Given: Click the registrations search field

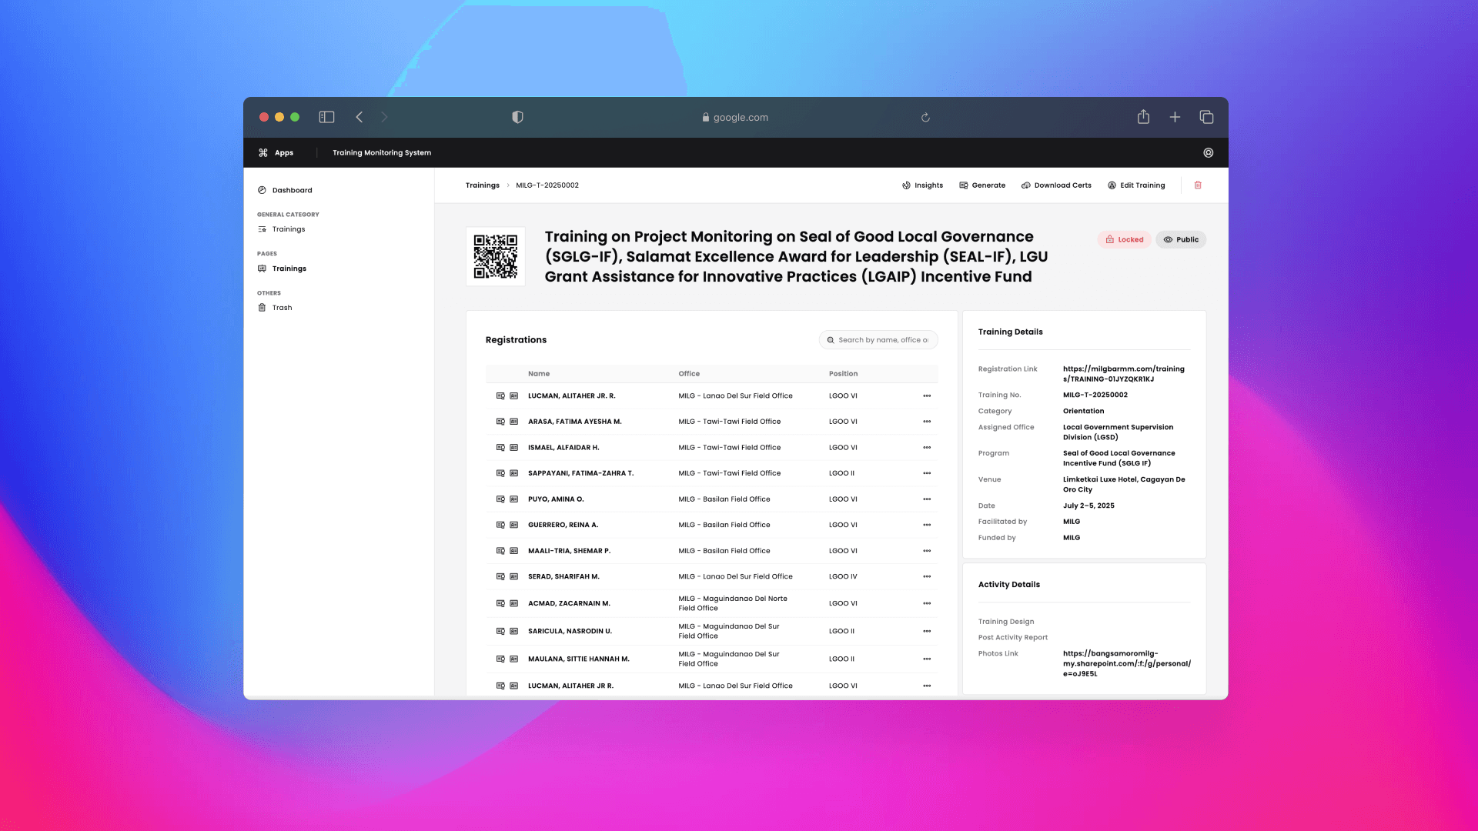Looking at the screenshot, I should tap(882, 340).
